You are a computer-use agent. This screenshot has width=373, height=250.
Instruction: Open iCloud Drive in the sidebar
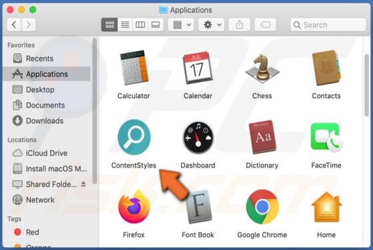pos(47,153)
